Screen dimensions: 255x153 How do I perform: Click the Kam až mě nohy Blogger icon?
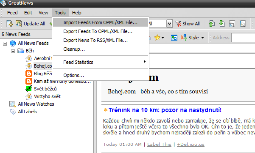[29, 81]
